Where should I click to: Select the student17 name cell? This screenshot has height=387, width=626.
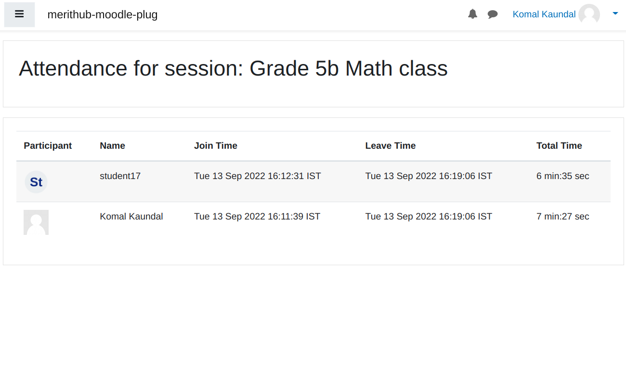click(x=120, y=176)
